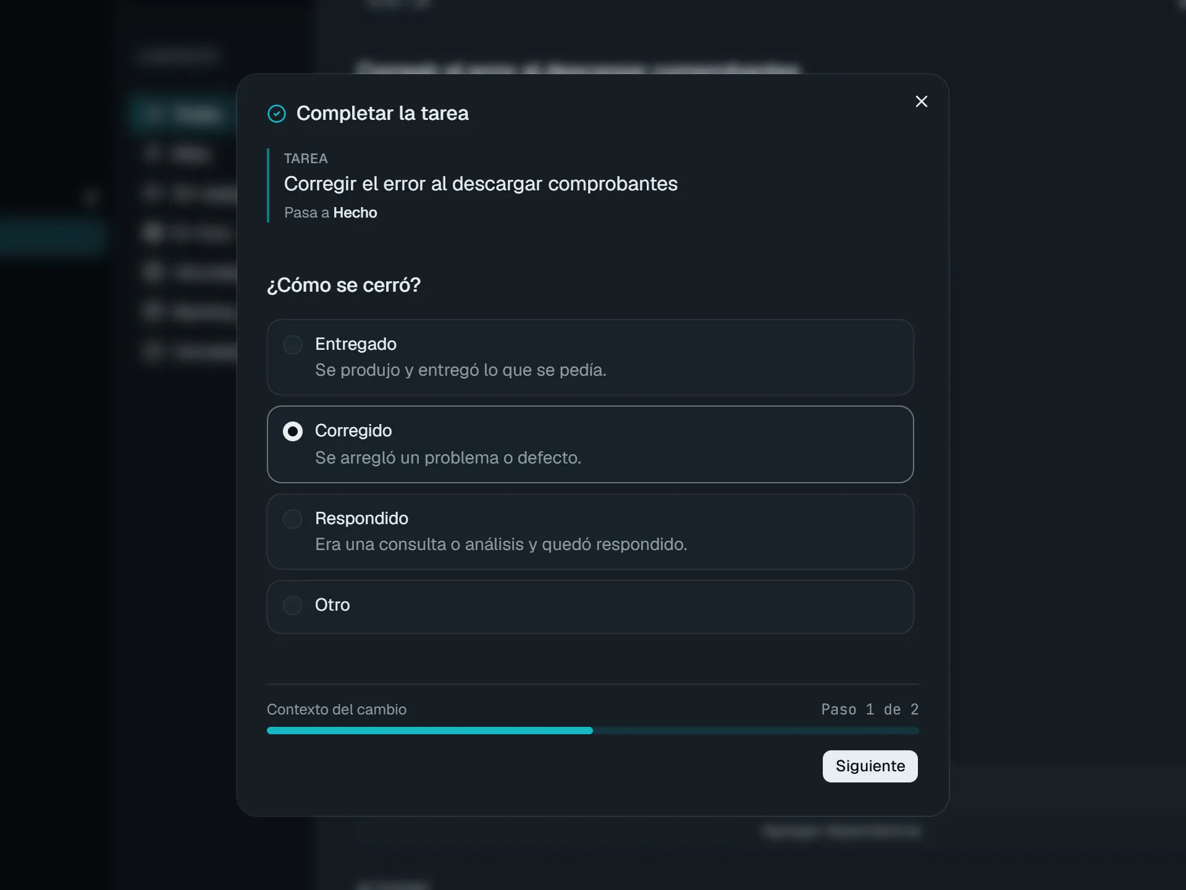Screen dimensions: 1186x890
Task: Click the Contexto del cambio label
Action: tap(337, 710)
